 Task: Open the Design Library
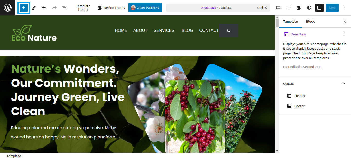[112, 8]
